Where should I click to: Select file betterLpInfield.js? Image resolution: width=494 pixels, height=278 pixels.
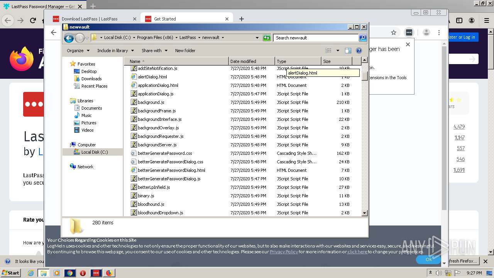click(154, 187)
